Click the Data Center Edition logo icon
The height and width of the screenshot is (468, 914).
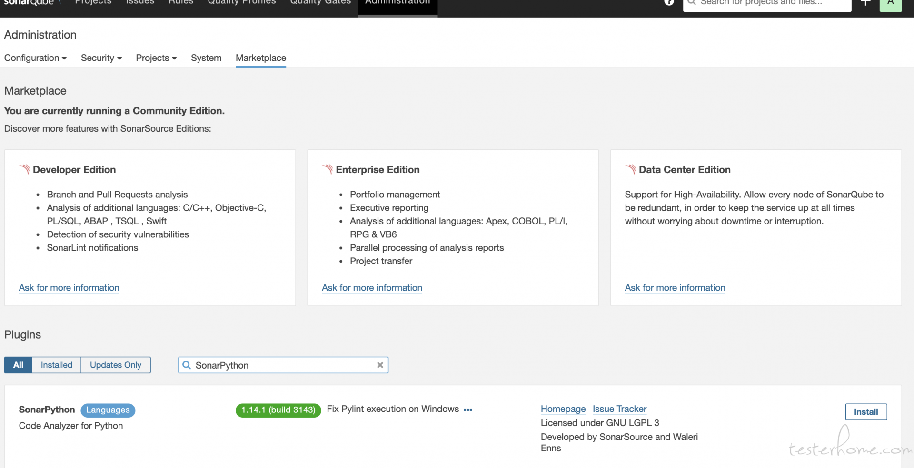click(x=630, y=169)
